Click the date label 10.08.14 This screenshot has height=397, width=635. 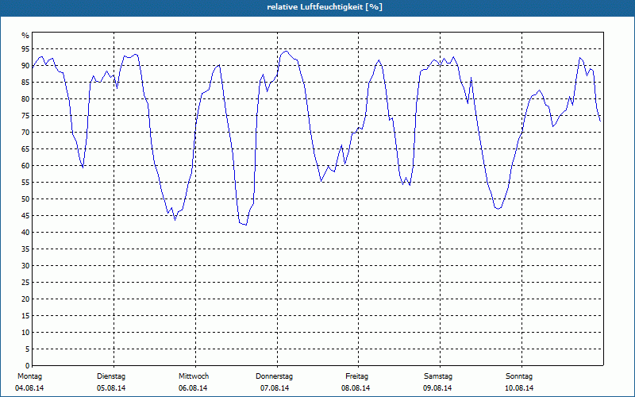519,388
